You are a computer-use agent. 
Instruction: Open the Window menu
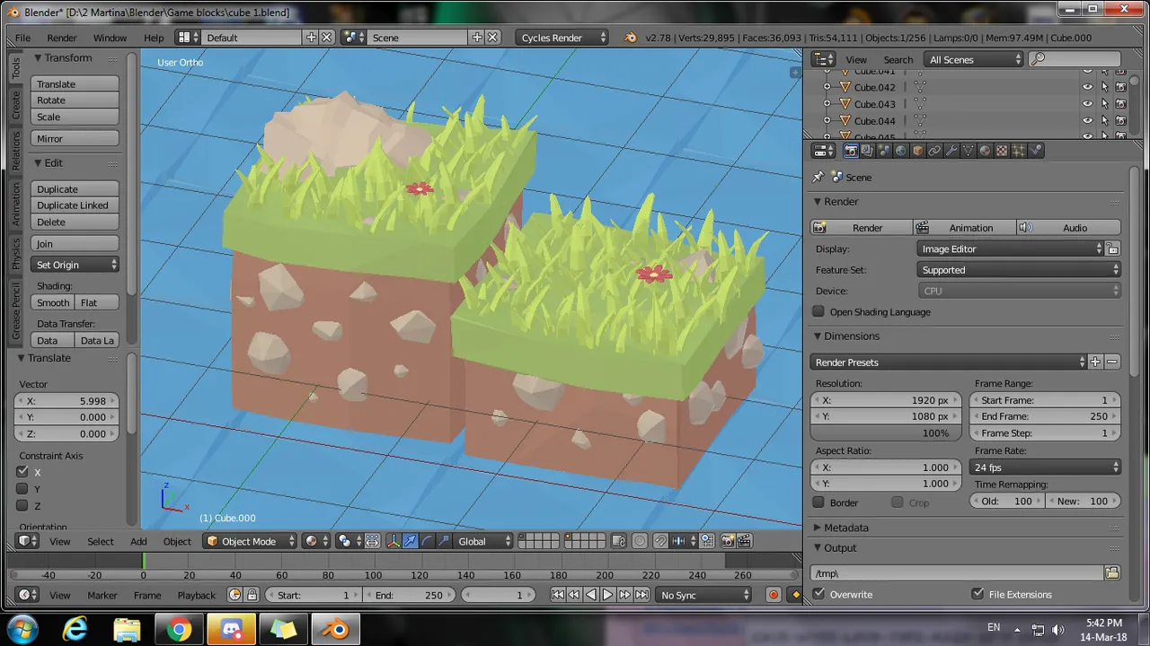(110, 38)
